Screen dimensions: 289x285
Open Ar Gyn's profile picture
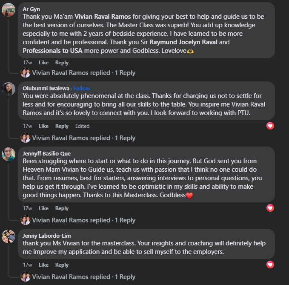coord(9,10)
